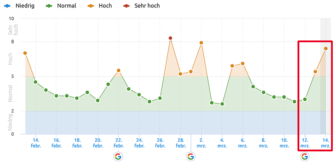
Task: Select the green data point at 20. febr.
Action: 98,100
